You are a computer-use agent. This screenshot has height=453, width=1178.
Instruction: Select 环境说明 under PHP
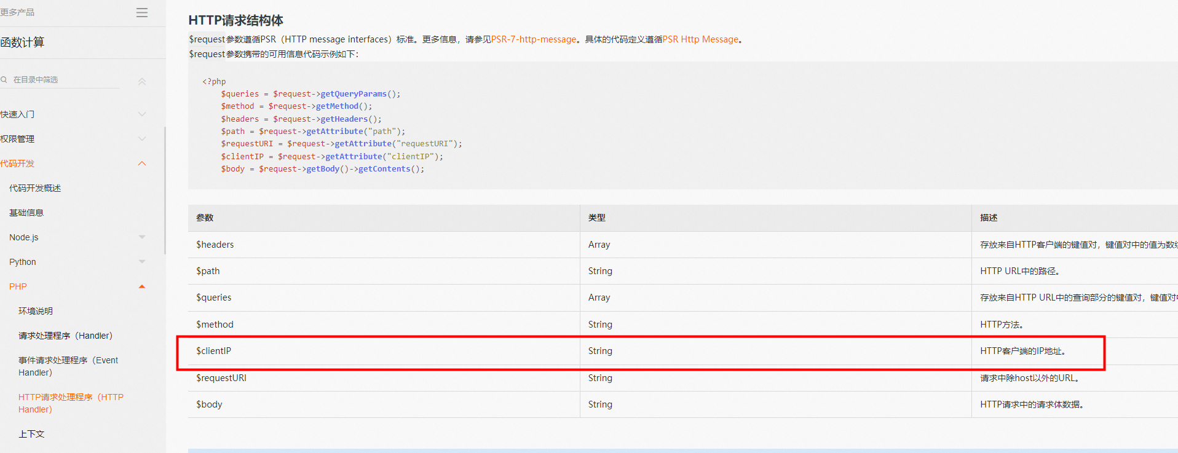(36, 311)
